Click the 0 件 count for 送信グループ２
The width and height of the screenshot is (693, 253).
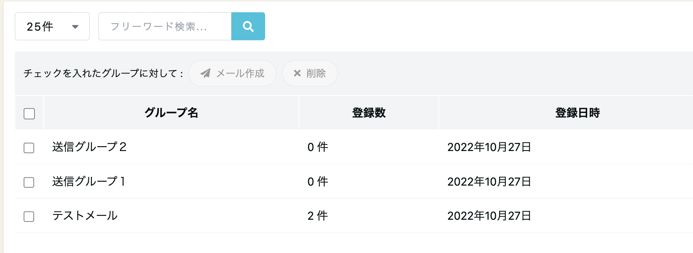(x=318, y=147)
